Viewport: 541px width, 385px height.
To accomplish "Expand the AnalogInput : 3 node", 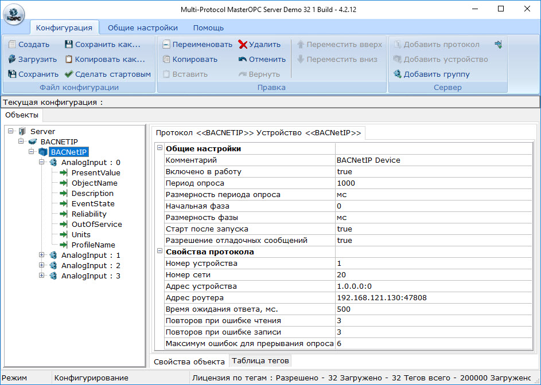I will tap(41, 276).
